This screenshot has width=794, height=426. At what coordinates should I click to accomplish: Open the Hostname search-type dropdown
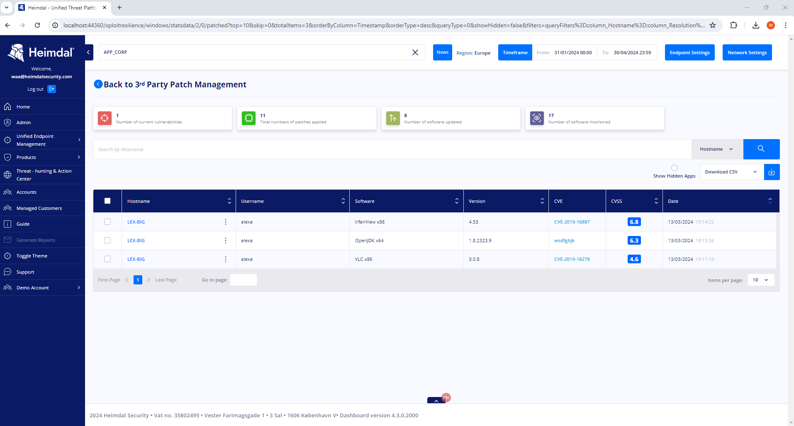[x=717, y=149]
